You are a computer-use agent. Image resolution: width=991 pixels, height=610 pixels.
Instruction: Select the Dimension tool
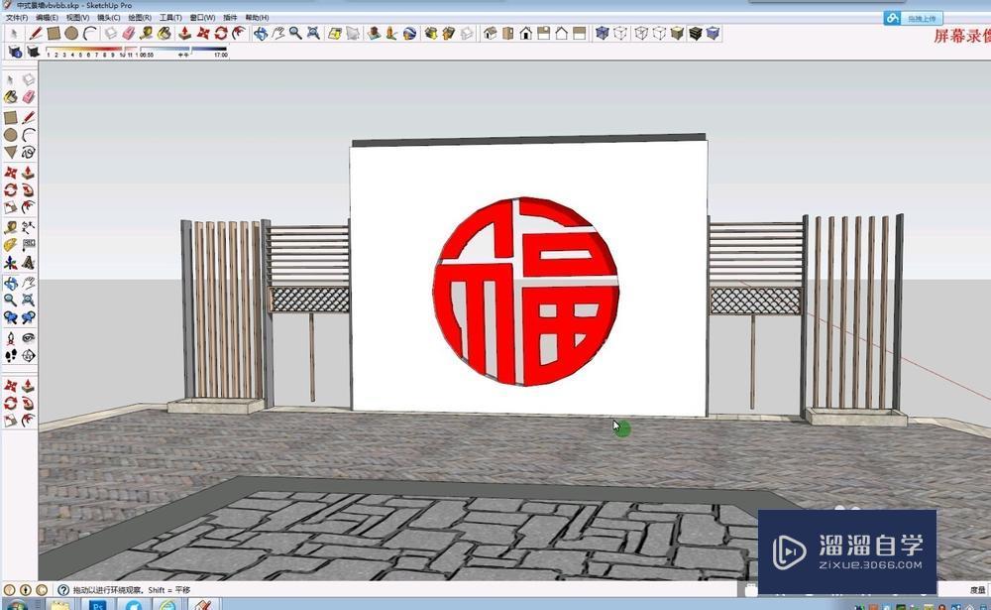coord(29,227)
